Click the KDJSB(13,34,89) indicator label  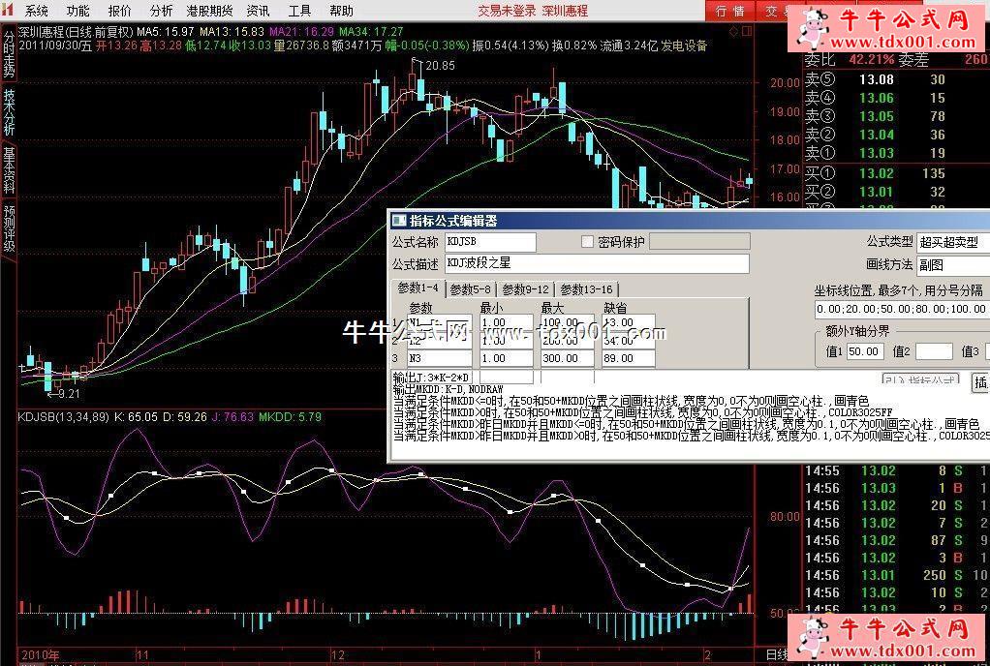point(63,417)
